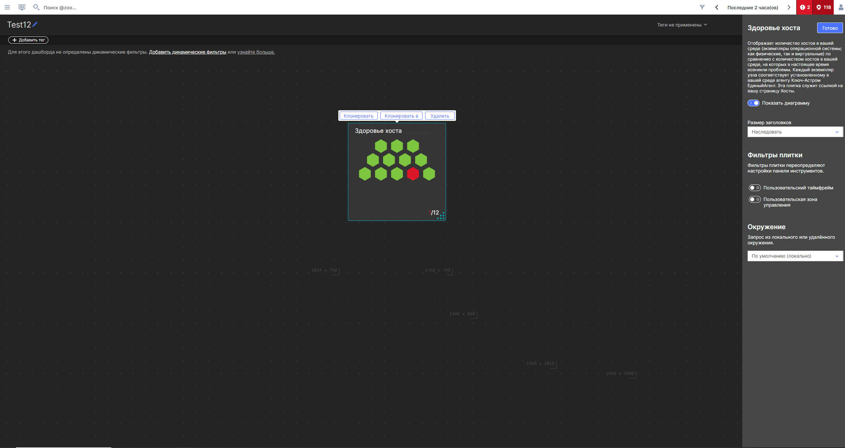Enable Пользовательская зона управления toggle
This screenshot has height=448, width=845.
755,199
